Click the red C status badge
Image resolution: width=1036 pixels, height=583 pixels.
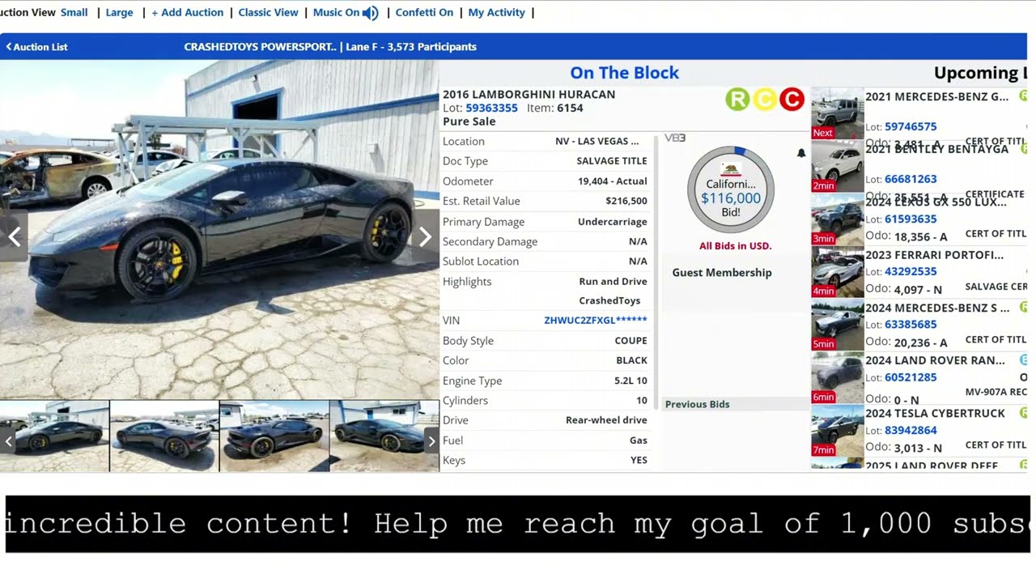pos(792,100)
